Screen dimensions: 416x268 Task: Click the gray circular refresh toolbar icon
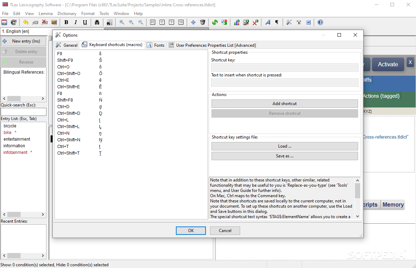pyautogui.click(x=14, y=22)
